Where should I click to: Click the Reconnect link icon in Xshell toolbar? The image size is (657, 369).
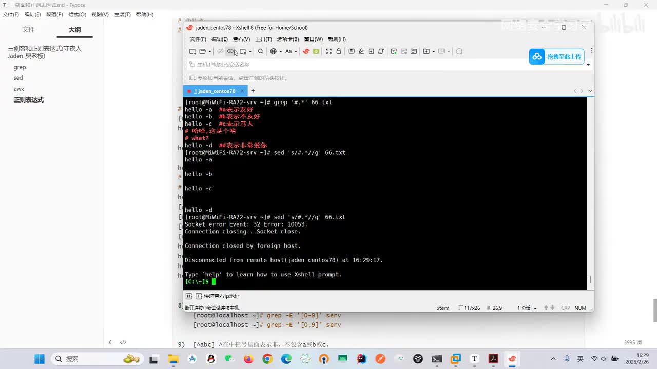230,51
